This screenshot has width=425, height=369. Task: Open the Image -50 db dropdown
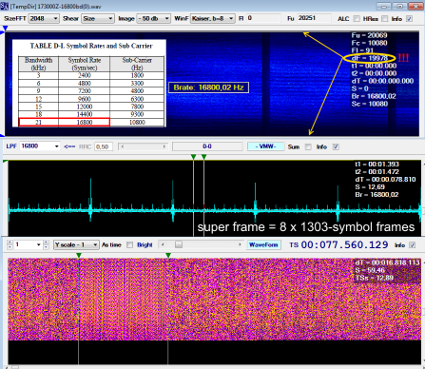[153, 19]
